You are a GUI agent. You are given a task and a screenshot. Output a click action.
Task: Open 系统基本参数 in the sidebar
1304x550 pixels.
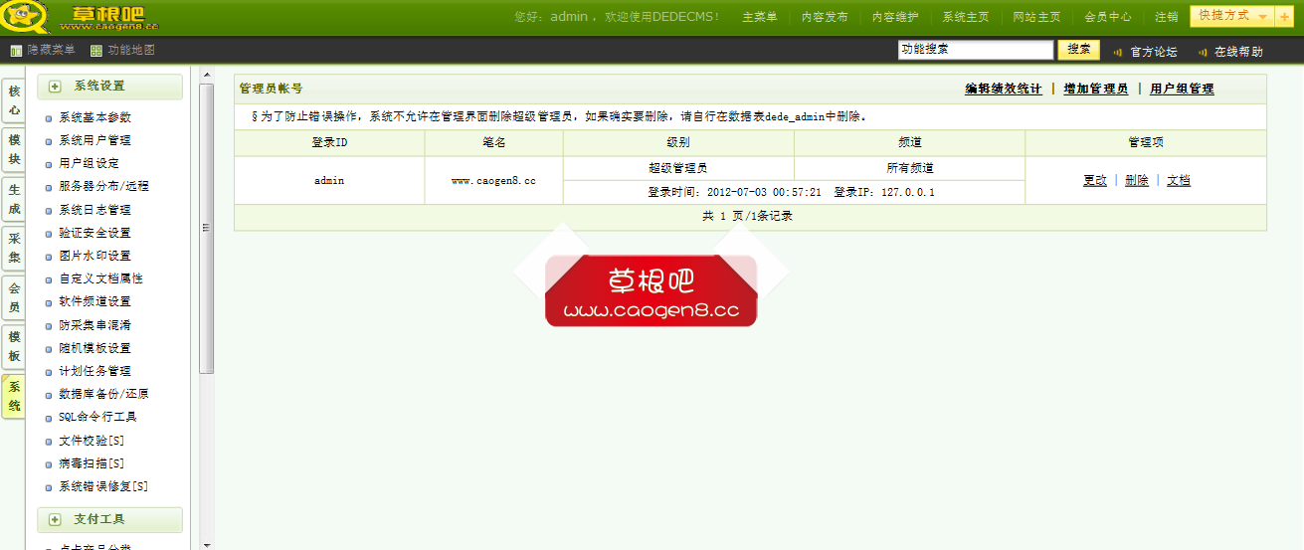tap(94, 118)
